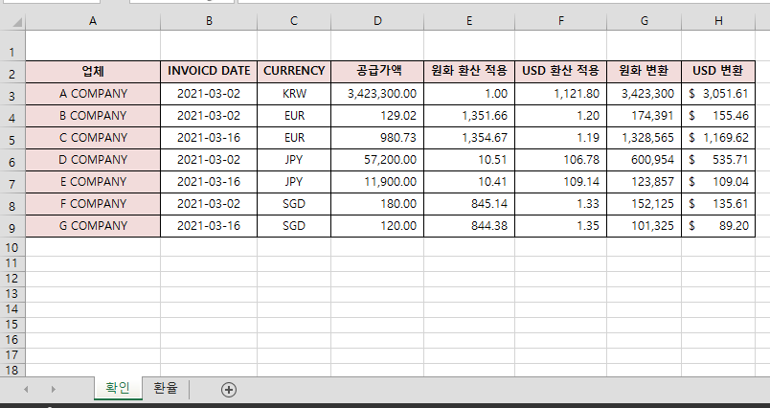Select column C header

point(294,21)
